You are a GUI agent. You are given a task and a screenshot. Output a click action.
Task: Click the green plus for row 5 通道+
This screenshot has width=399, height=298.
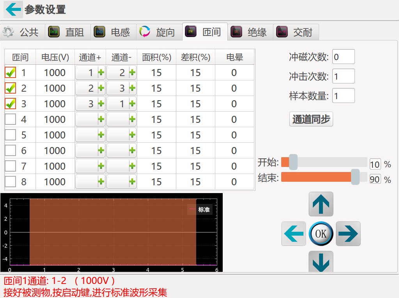[x=101, y=135]
